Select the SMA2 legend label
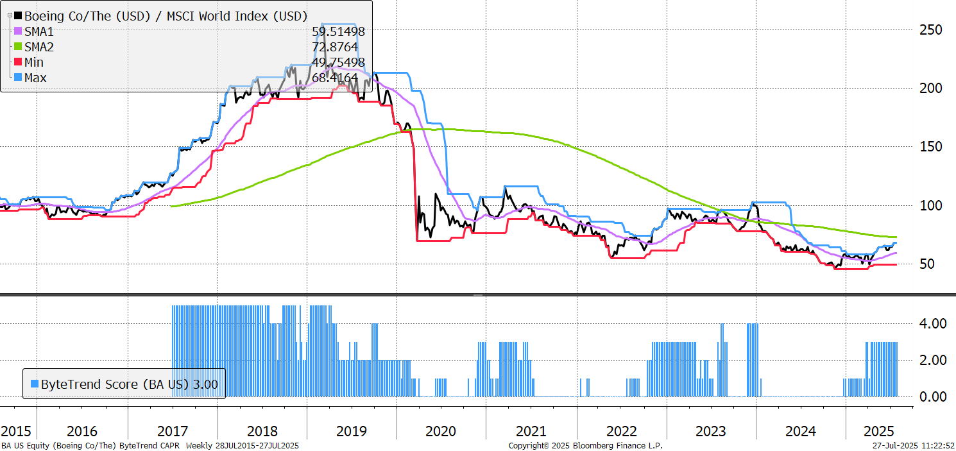 40,47
